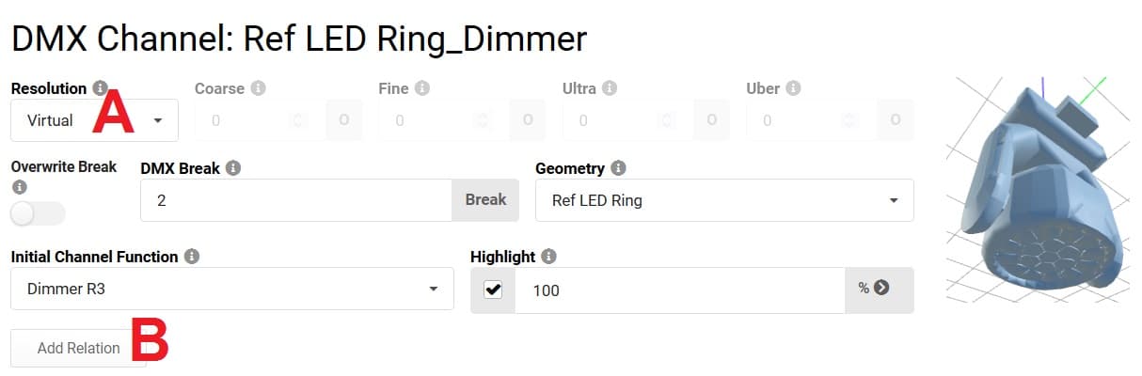The height and width of the screenshot is (376, 1142).
Task: Expand the Initial Channel Function dropdown
Action: pos(231,290)
